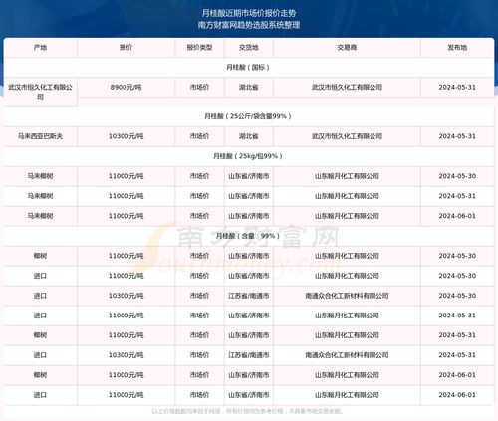Screen dimensions: 498x421
Task: Click 武汉市恒久化工有限公司 trader in the 8900元/吨 row
Action: pyautogui.click(x=347, y=88)
